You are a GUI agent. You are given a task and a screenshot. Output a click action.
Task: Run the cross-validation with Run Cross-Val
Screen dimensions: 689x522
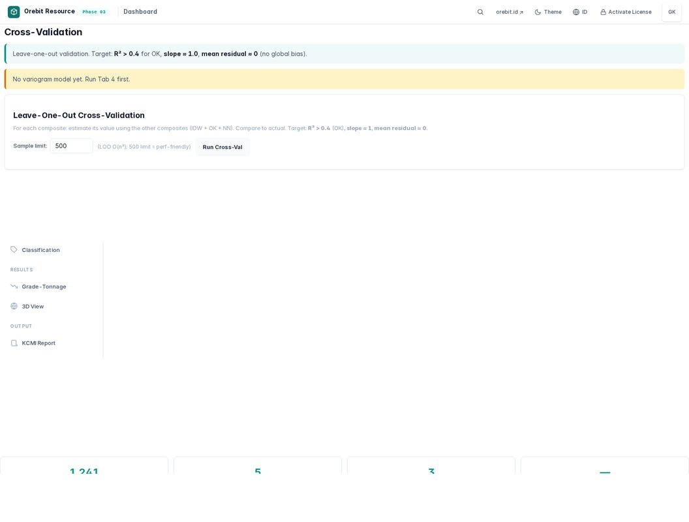tap(222, 147)
